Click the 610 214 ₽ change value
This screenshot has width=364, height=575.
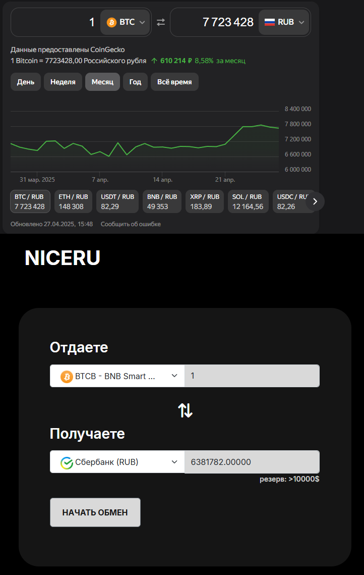176,61
